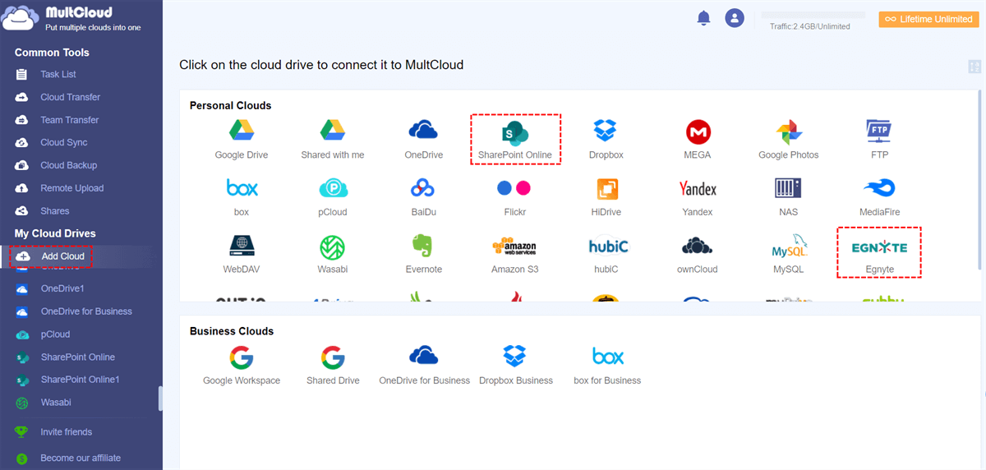Toggle the layout view icon at right
Image resolution: width=986 pixels, height=470 pixels.
974,67
